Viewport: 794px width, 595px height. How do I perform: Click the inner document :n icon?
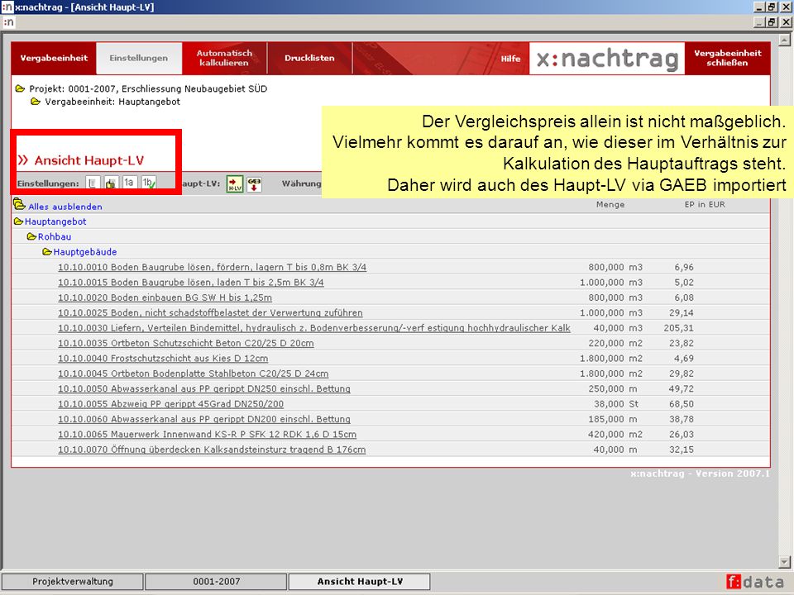(8, 22)
